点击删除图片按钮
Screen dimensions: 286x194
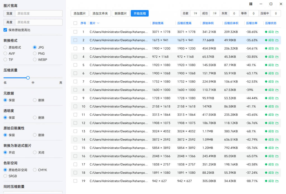pyautogui.click(x=120, y=13)
